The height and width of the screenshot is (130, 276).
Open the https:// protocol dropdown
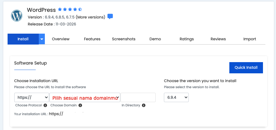pos(32,97)
